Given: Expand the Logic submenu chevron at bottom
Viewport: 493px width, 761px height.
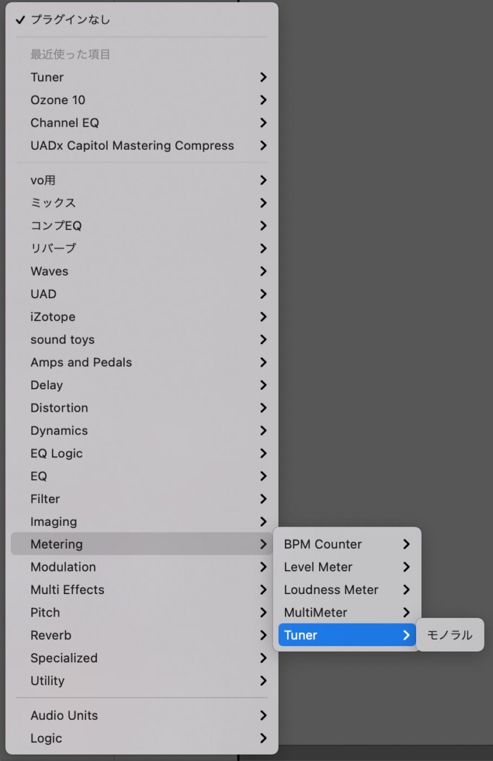Looking at the screenshot, I should (263, 739).
